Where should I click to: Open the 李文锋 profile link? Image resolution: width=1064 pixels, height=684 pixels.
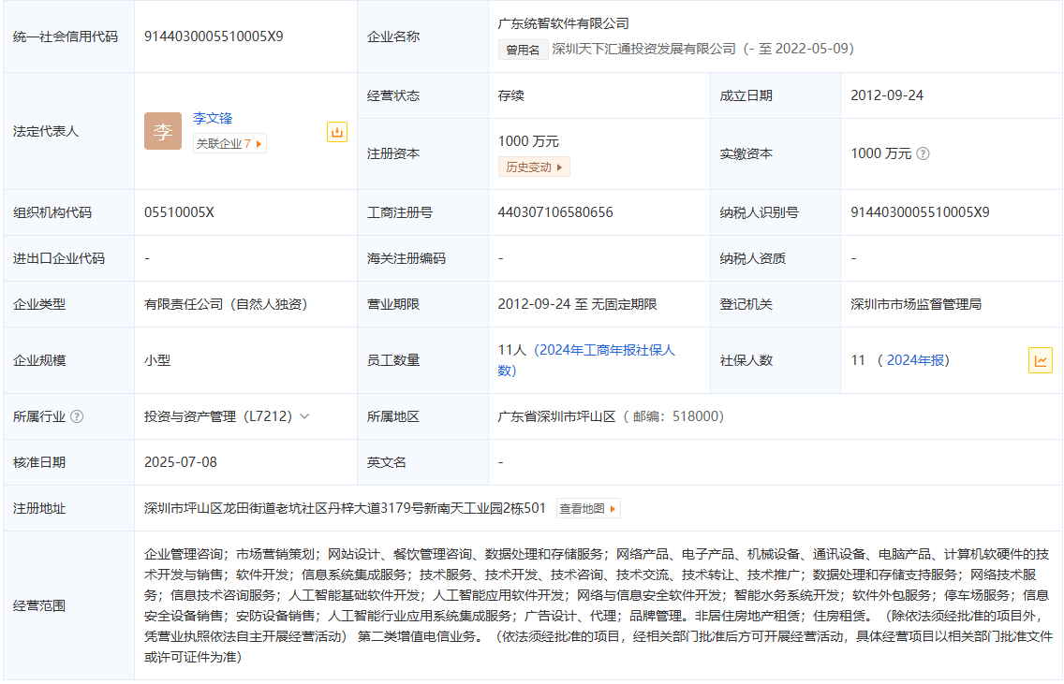[x=213, y=118]
